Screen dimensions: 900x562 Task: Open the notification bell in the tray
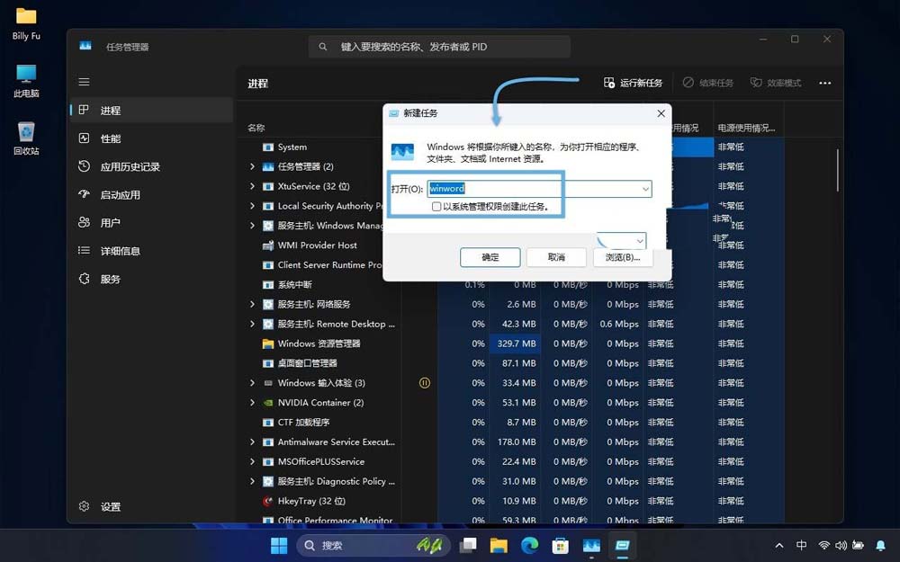(x=880, y=546)
